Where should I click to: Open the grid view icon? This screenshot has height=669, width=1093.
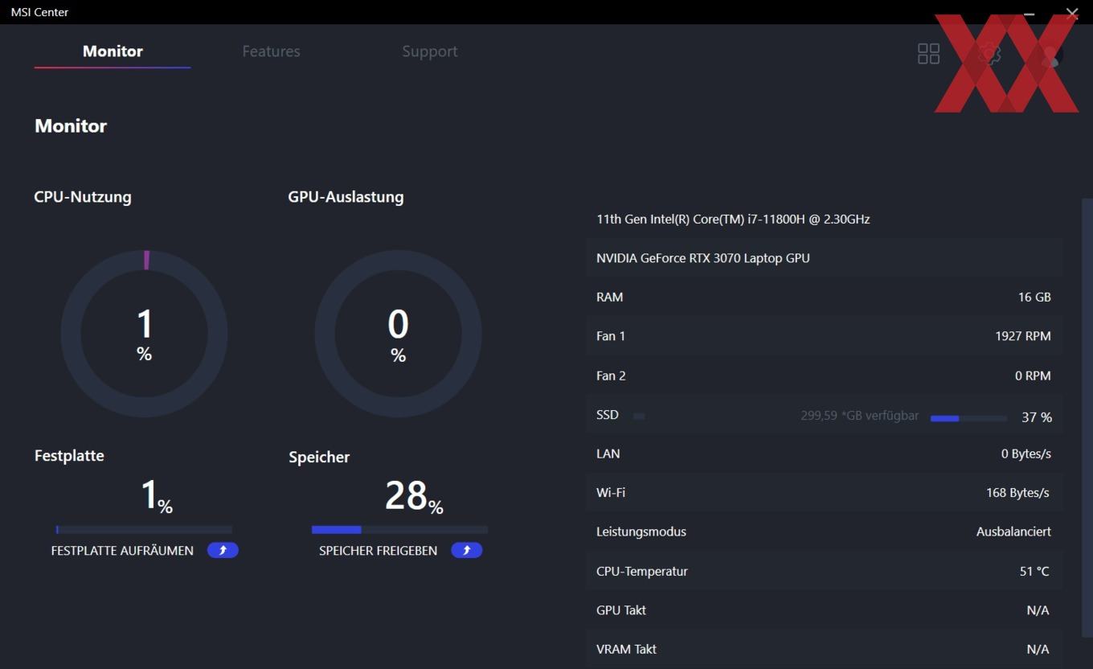[928, 54]
